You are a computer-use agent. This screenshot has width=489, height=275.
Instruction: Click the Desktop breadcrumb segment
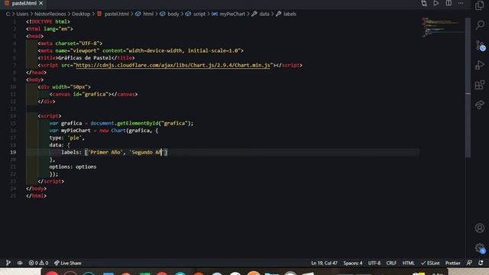point(81,14)
